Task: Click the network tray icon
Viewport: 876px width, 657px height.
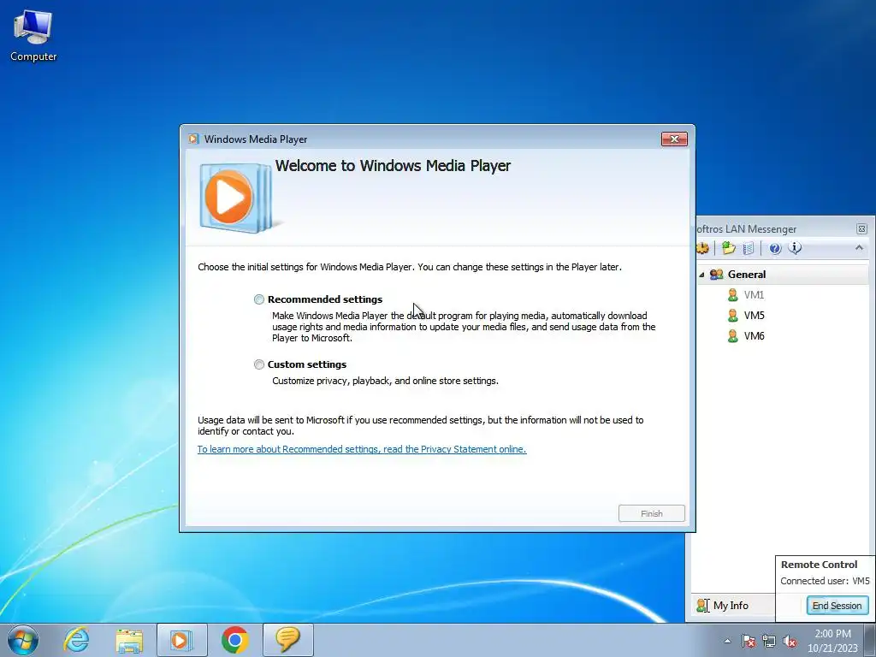Action: pos(769,641)
